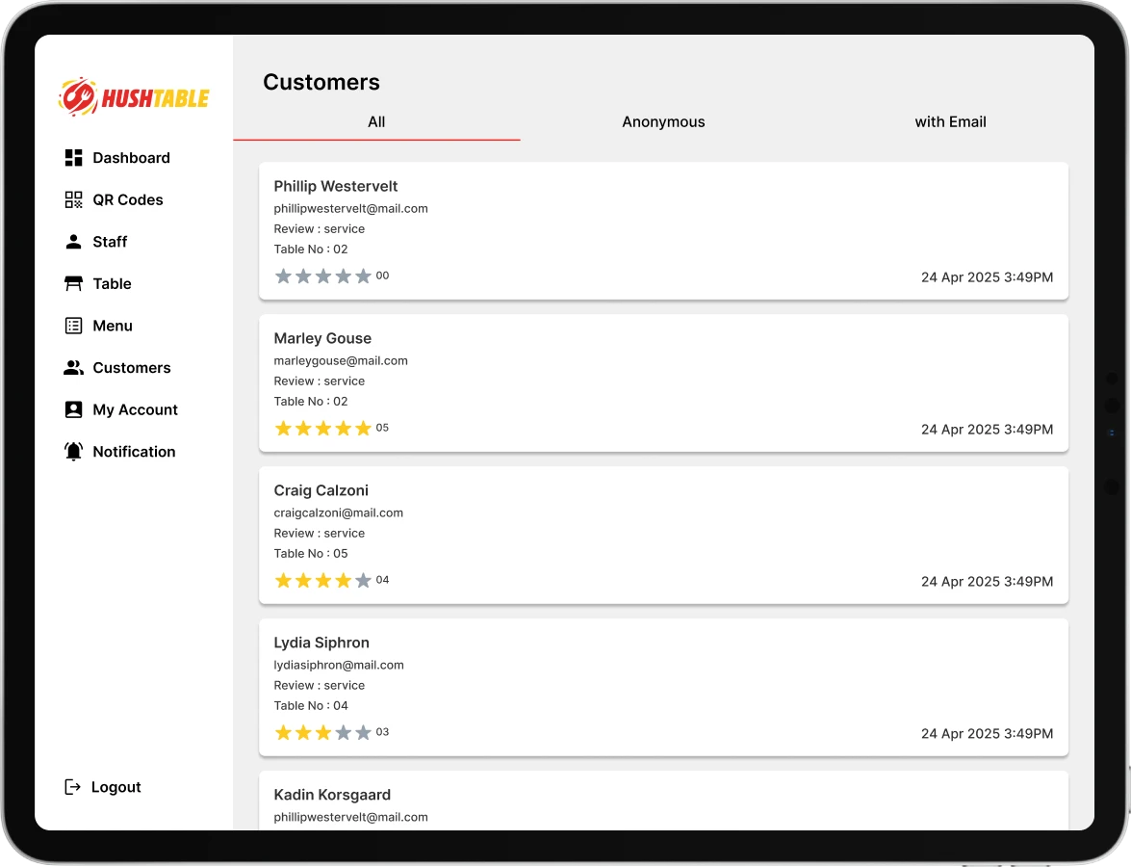Image resolution: width=1131 pixels, height=867 pixels.
Task: Open Lydia Siphron customer name
Action: click(321, 643)
